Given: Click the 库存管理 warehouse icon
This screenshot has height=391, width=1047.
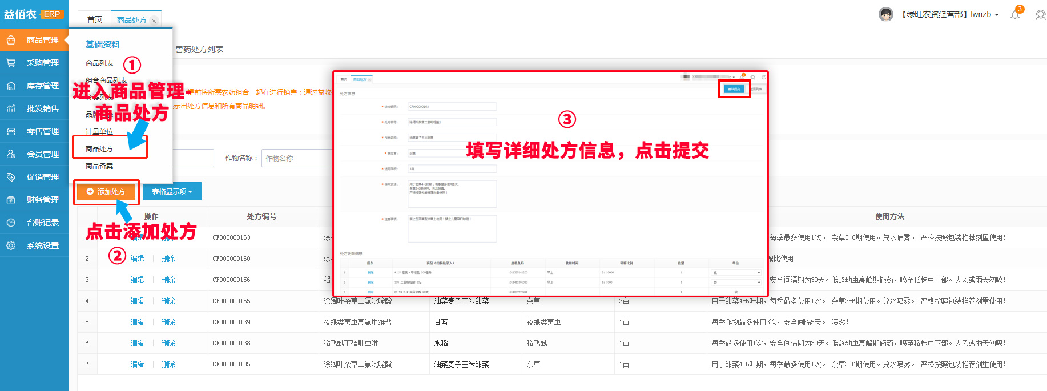Looking at the screenshot, I should pyautogui.click(x=11, y=86).
